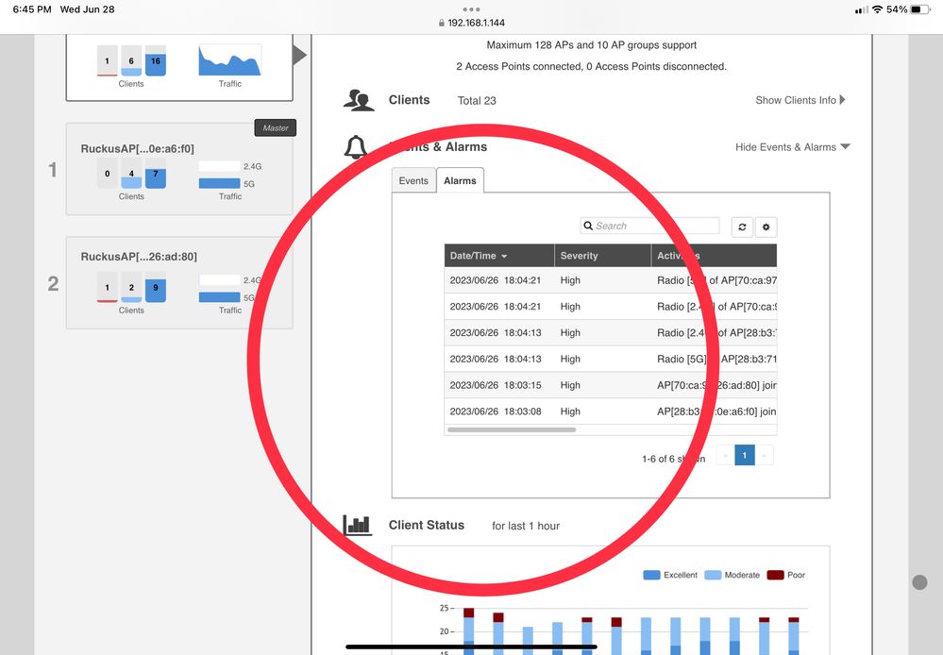Click the Clients people icon
This screenshot has width=943, height=655.
tap(358, 100)
